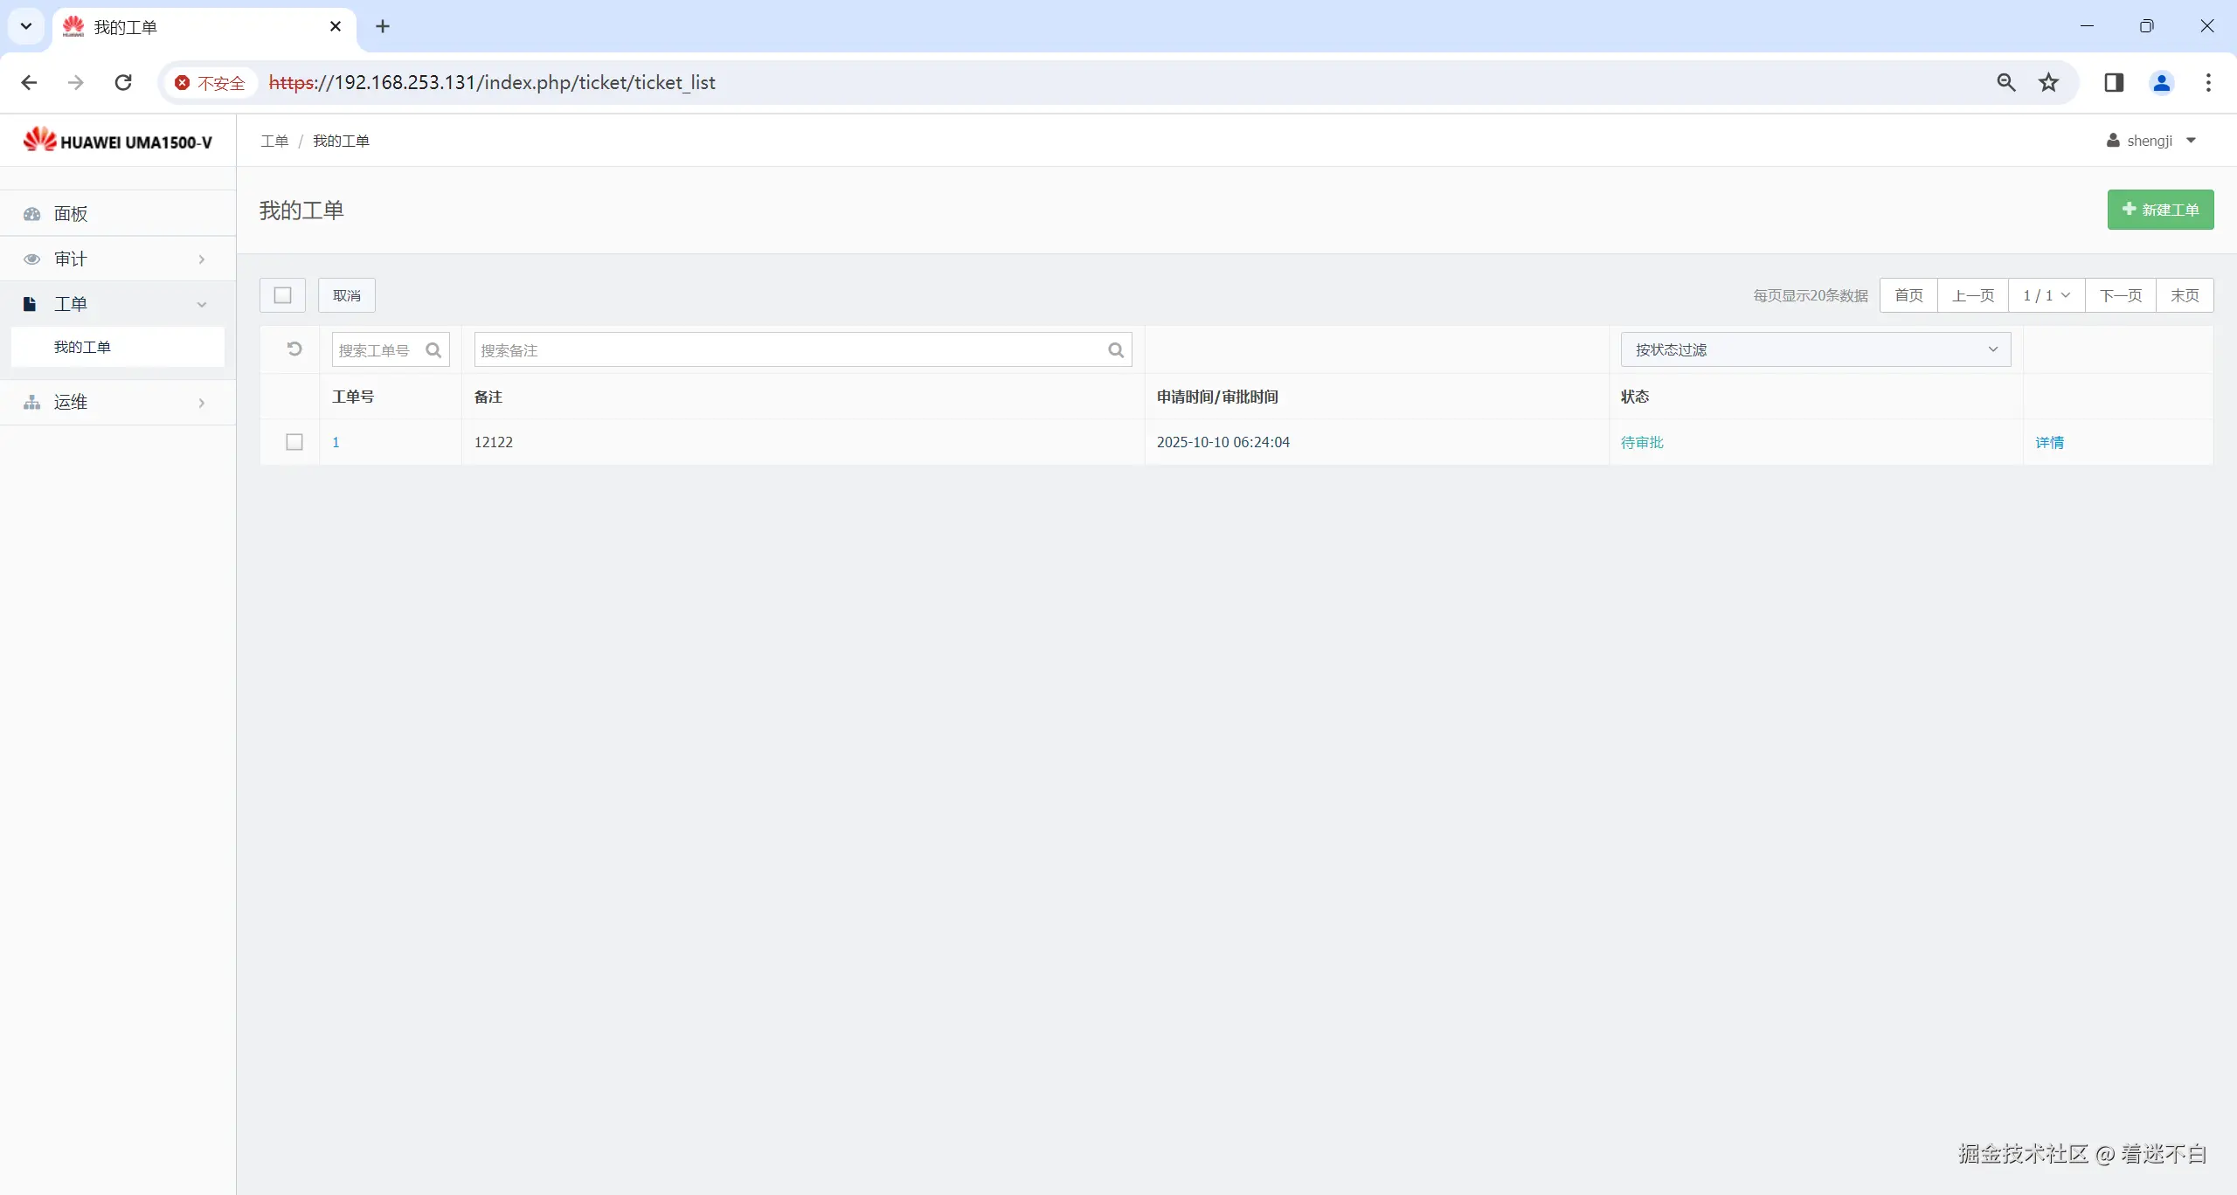Click the reload page icon
The width and height of the screenshot is (2237, 1195).
(x=123, y=82)
